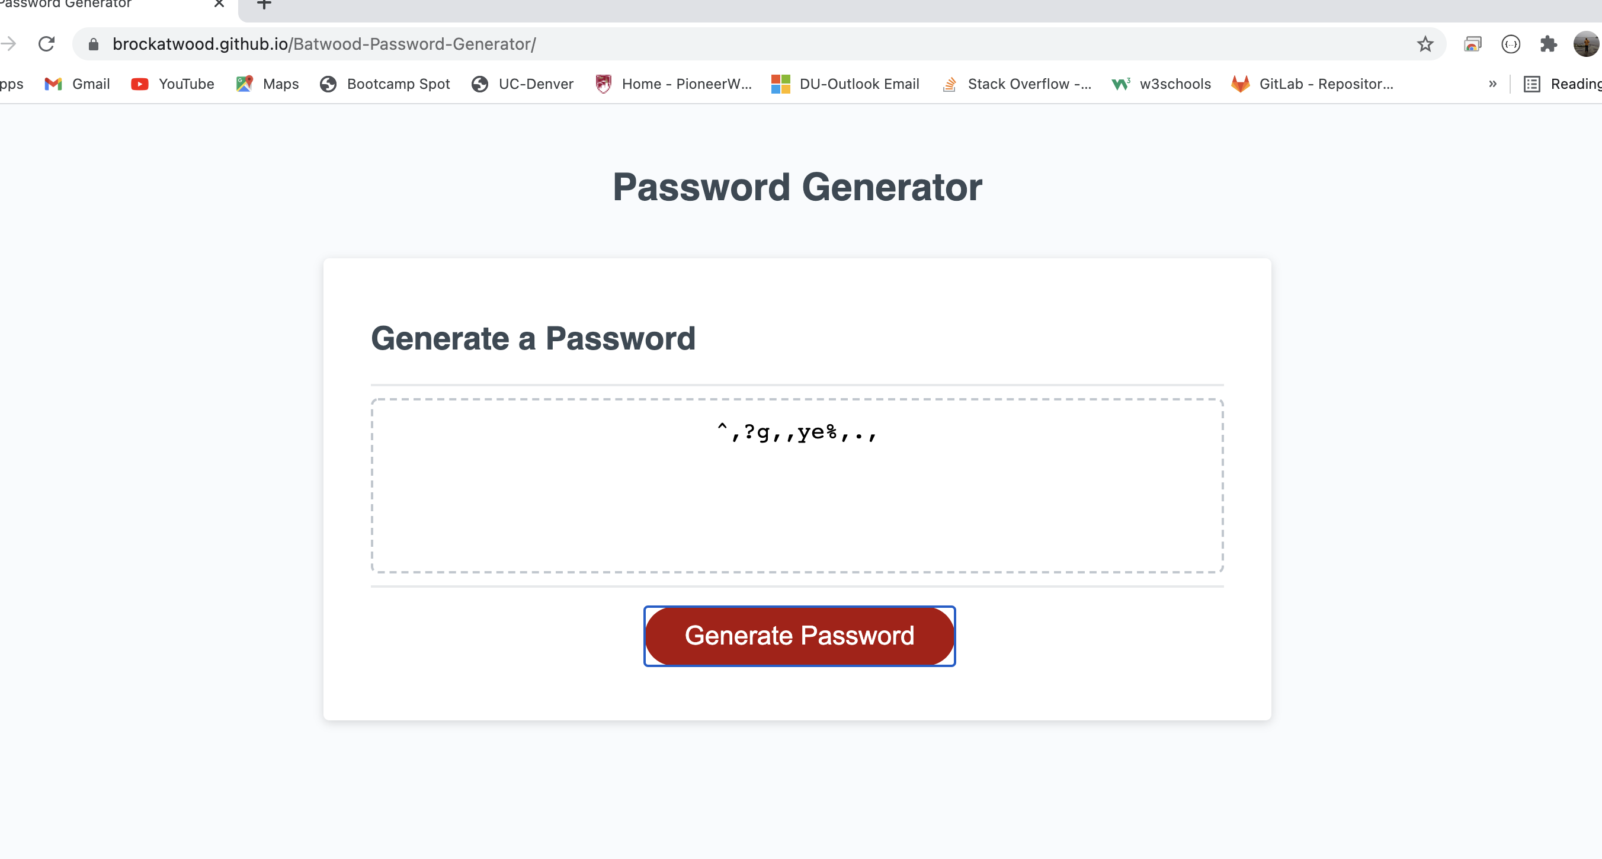Image resolution: width=1602 pixels, height=859 pixels.
Task: Open the Gmail bookmark
Action: (x=77, y=84)
